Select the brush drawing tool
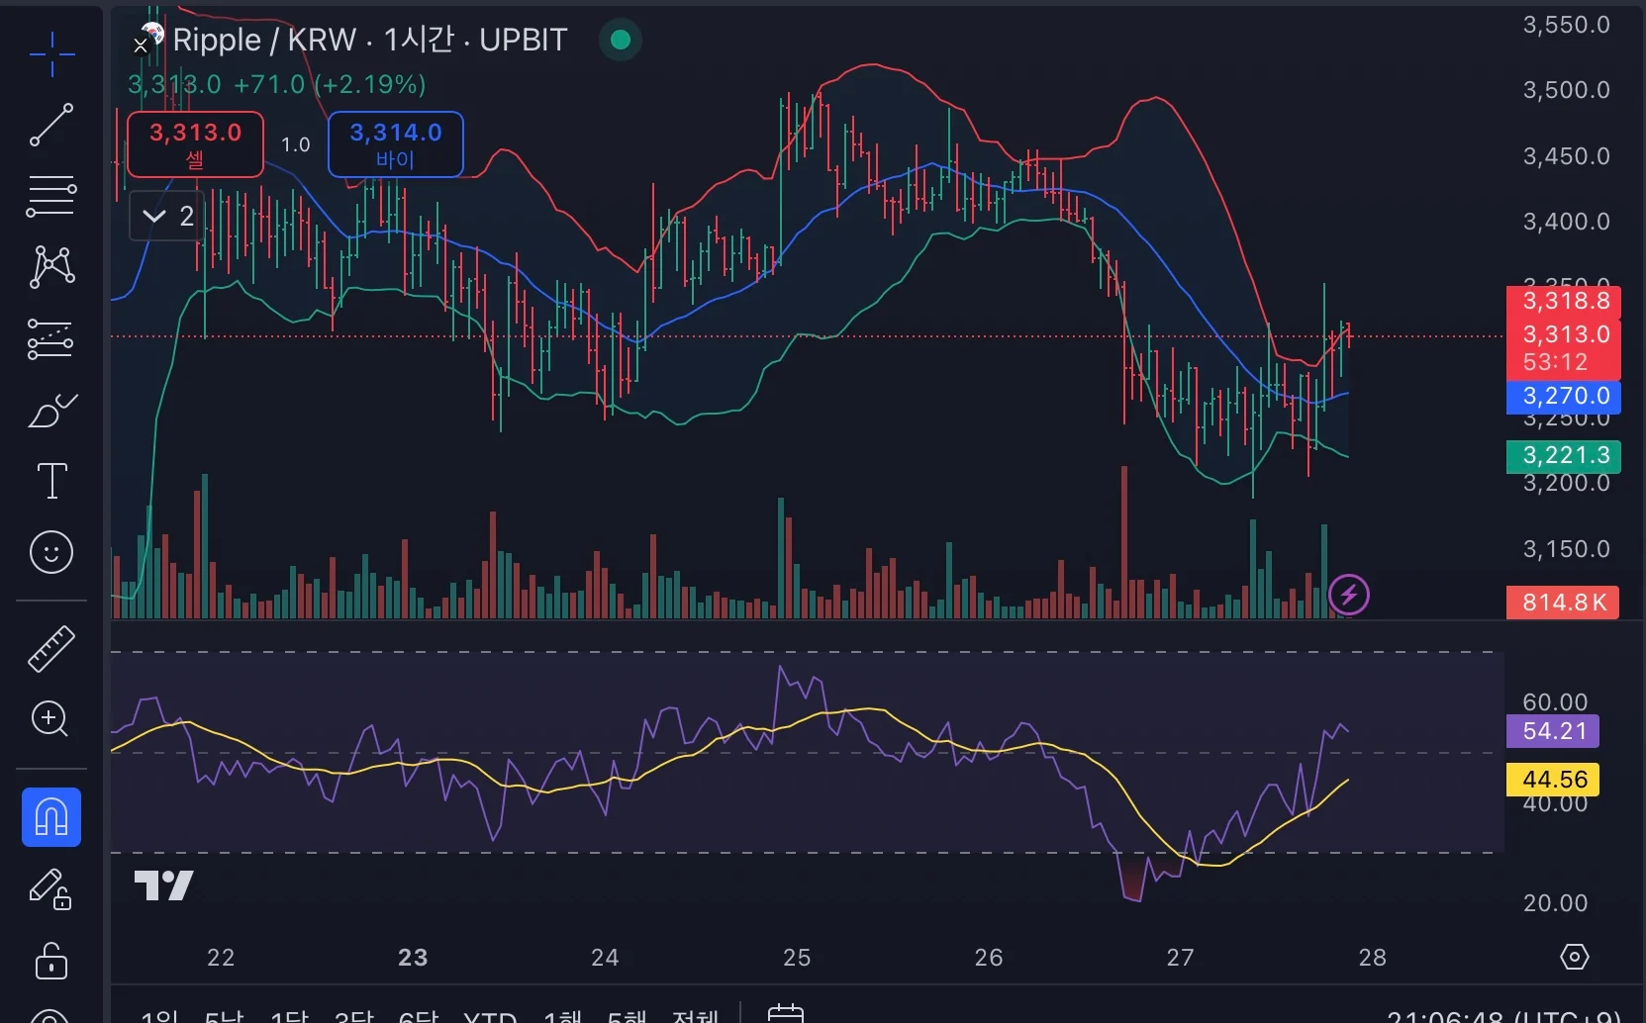The width and height of the screenshot is (1646, 1023). point(51,410)
